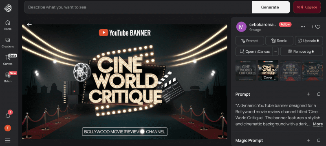The width and height of the screenshot is (326, 146).
Task: Click the purple M user avatar
Action: (x=241, y=27)
